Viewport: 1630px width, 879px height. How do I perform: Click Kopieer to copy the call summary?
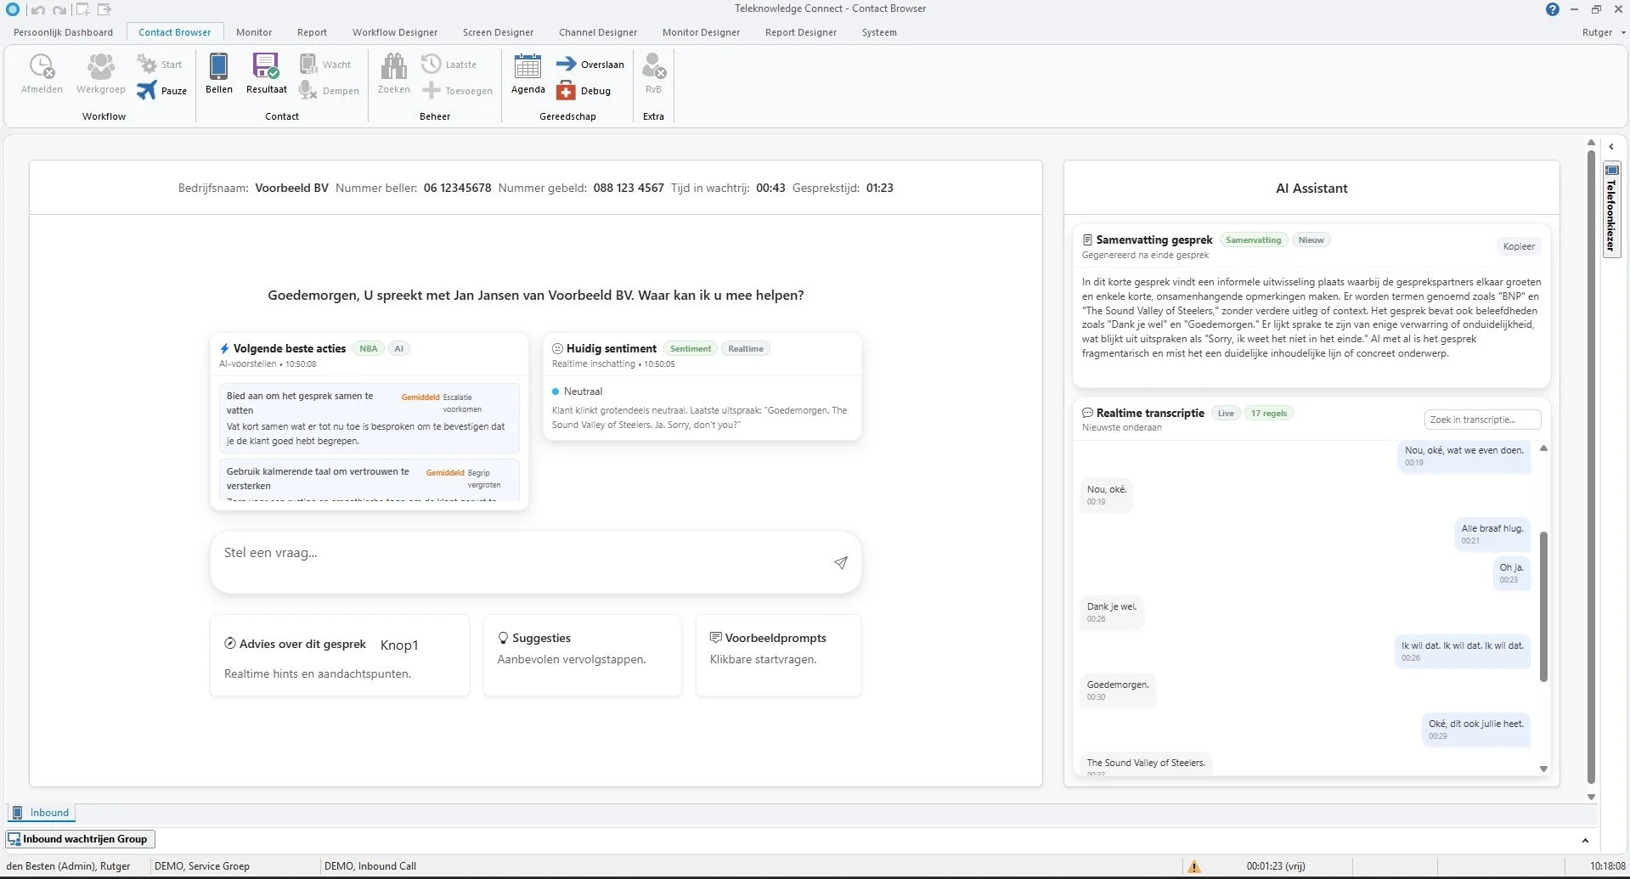[x=1519, y=245]
